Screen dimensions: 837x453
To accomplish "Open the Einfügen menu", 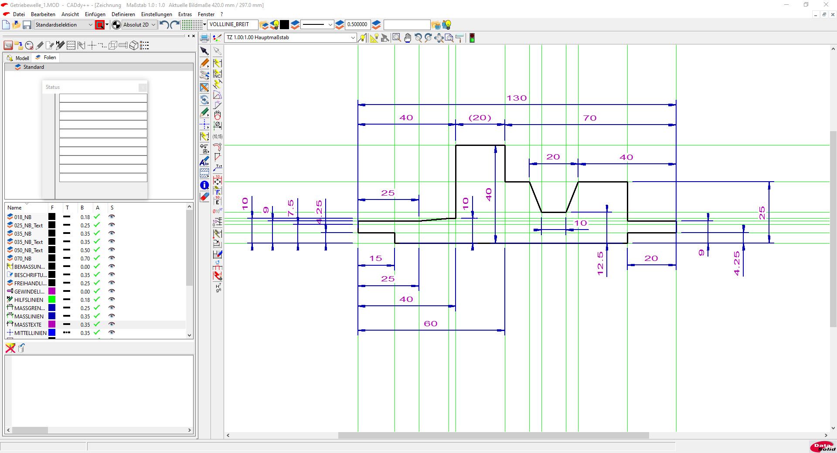I will (x=95, y=14).
